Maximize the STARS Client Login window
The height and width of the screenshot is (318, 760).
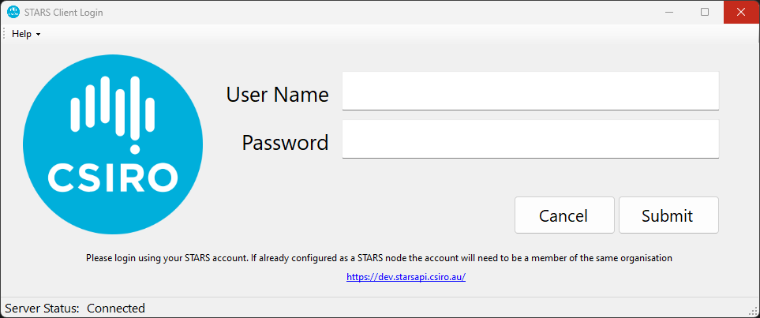705,12
